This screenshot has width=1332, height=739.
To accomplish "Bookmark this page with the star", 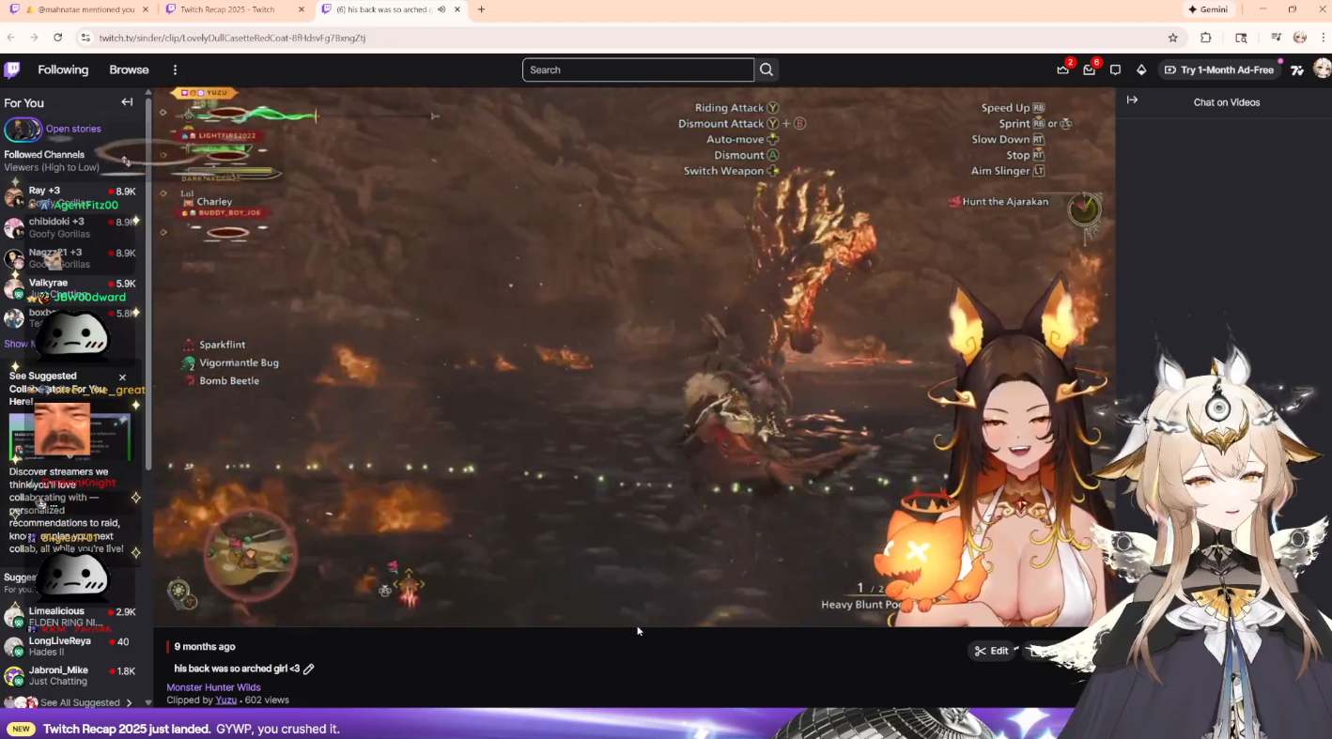I will click(x=1173, y=38).
